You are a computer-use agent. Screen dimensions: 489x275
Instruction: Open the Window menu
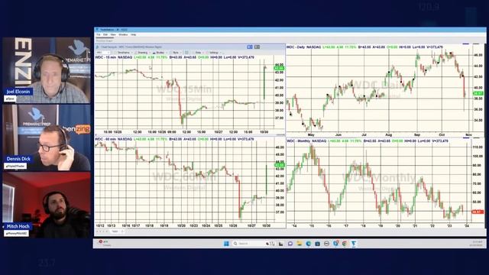(123, 34)
